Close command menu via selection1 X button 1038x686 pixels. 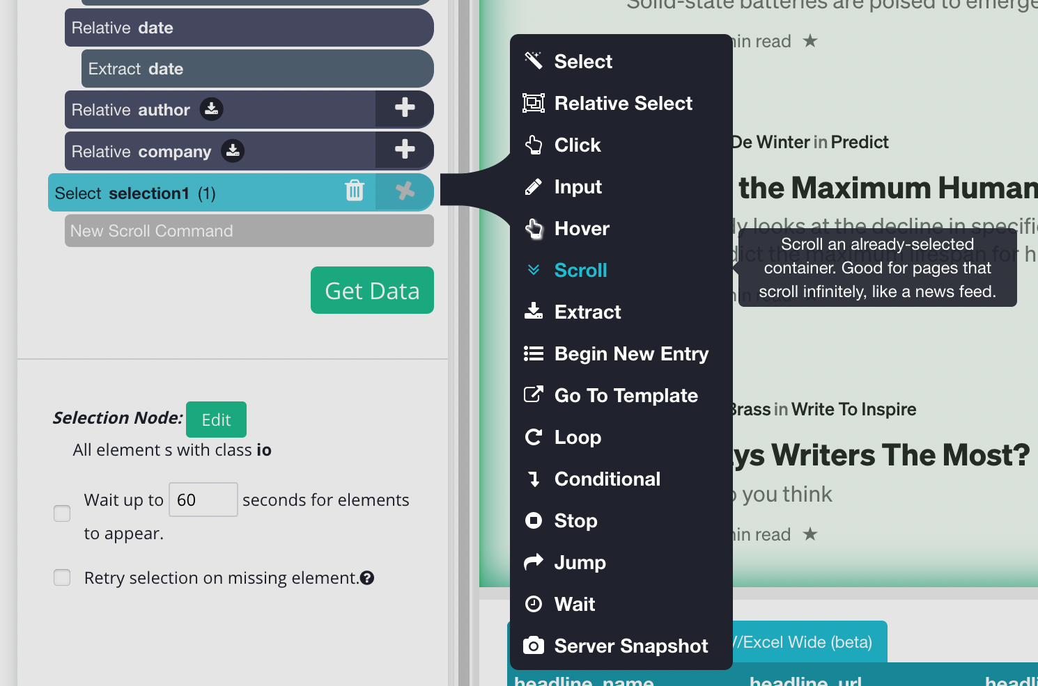(405, 191)
